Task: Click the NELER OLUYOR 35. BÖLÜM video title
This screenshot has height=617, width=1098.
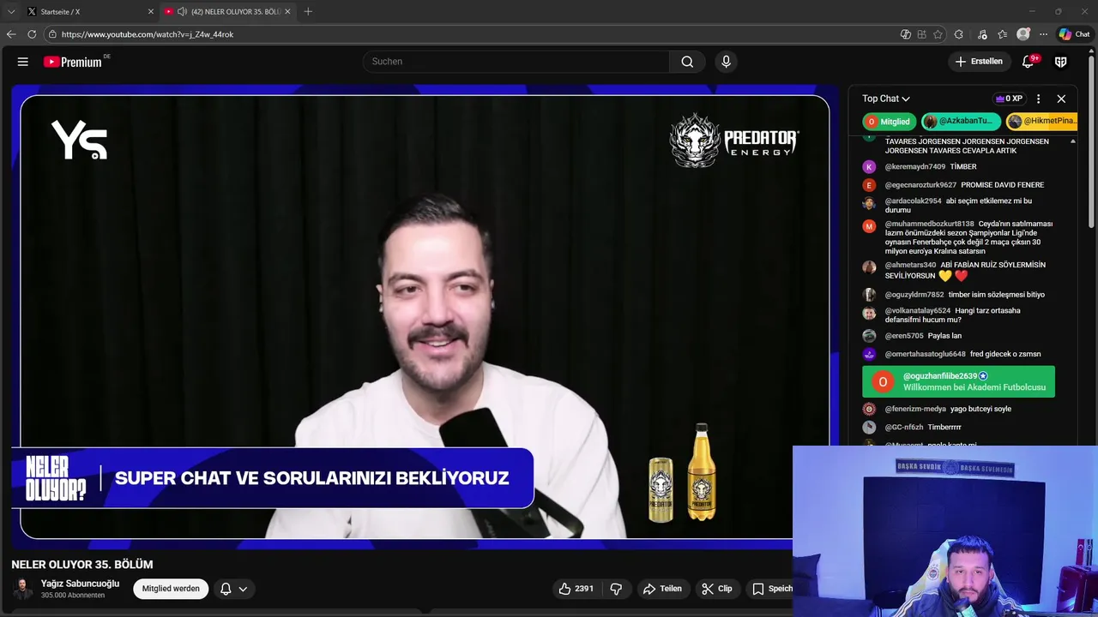Action: point(82,565)
